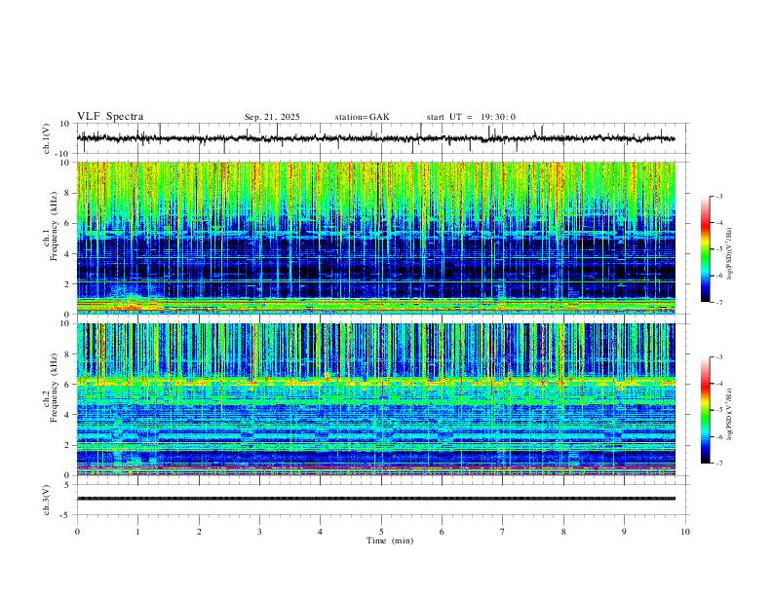Click the "-4" tick on ch.2 color bar

pyautogui.click(x=719, y=383)
